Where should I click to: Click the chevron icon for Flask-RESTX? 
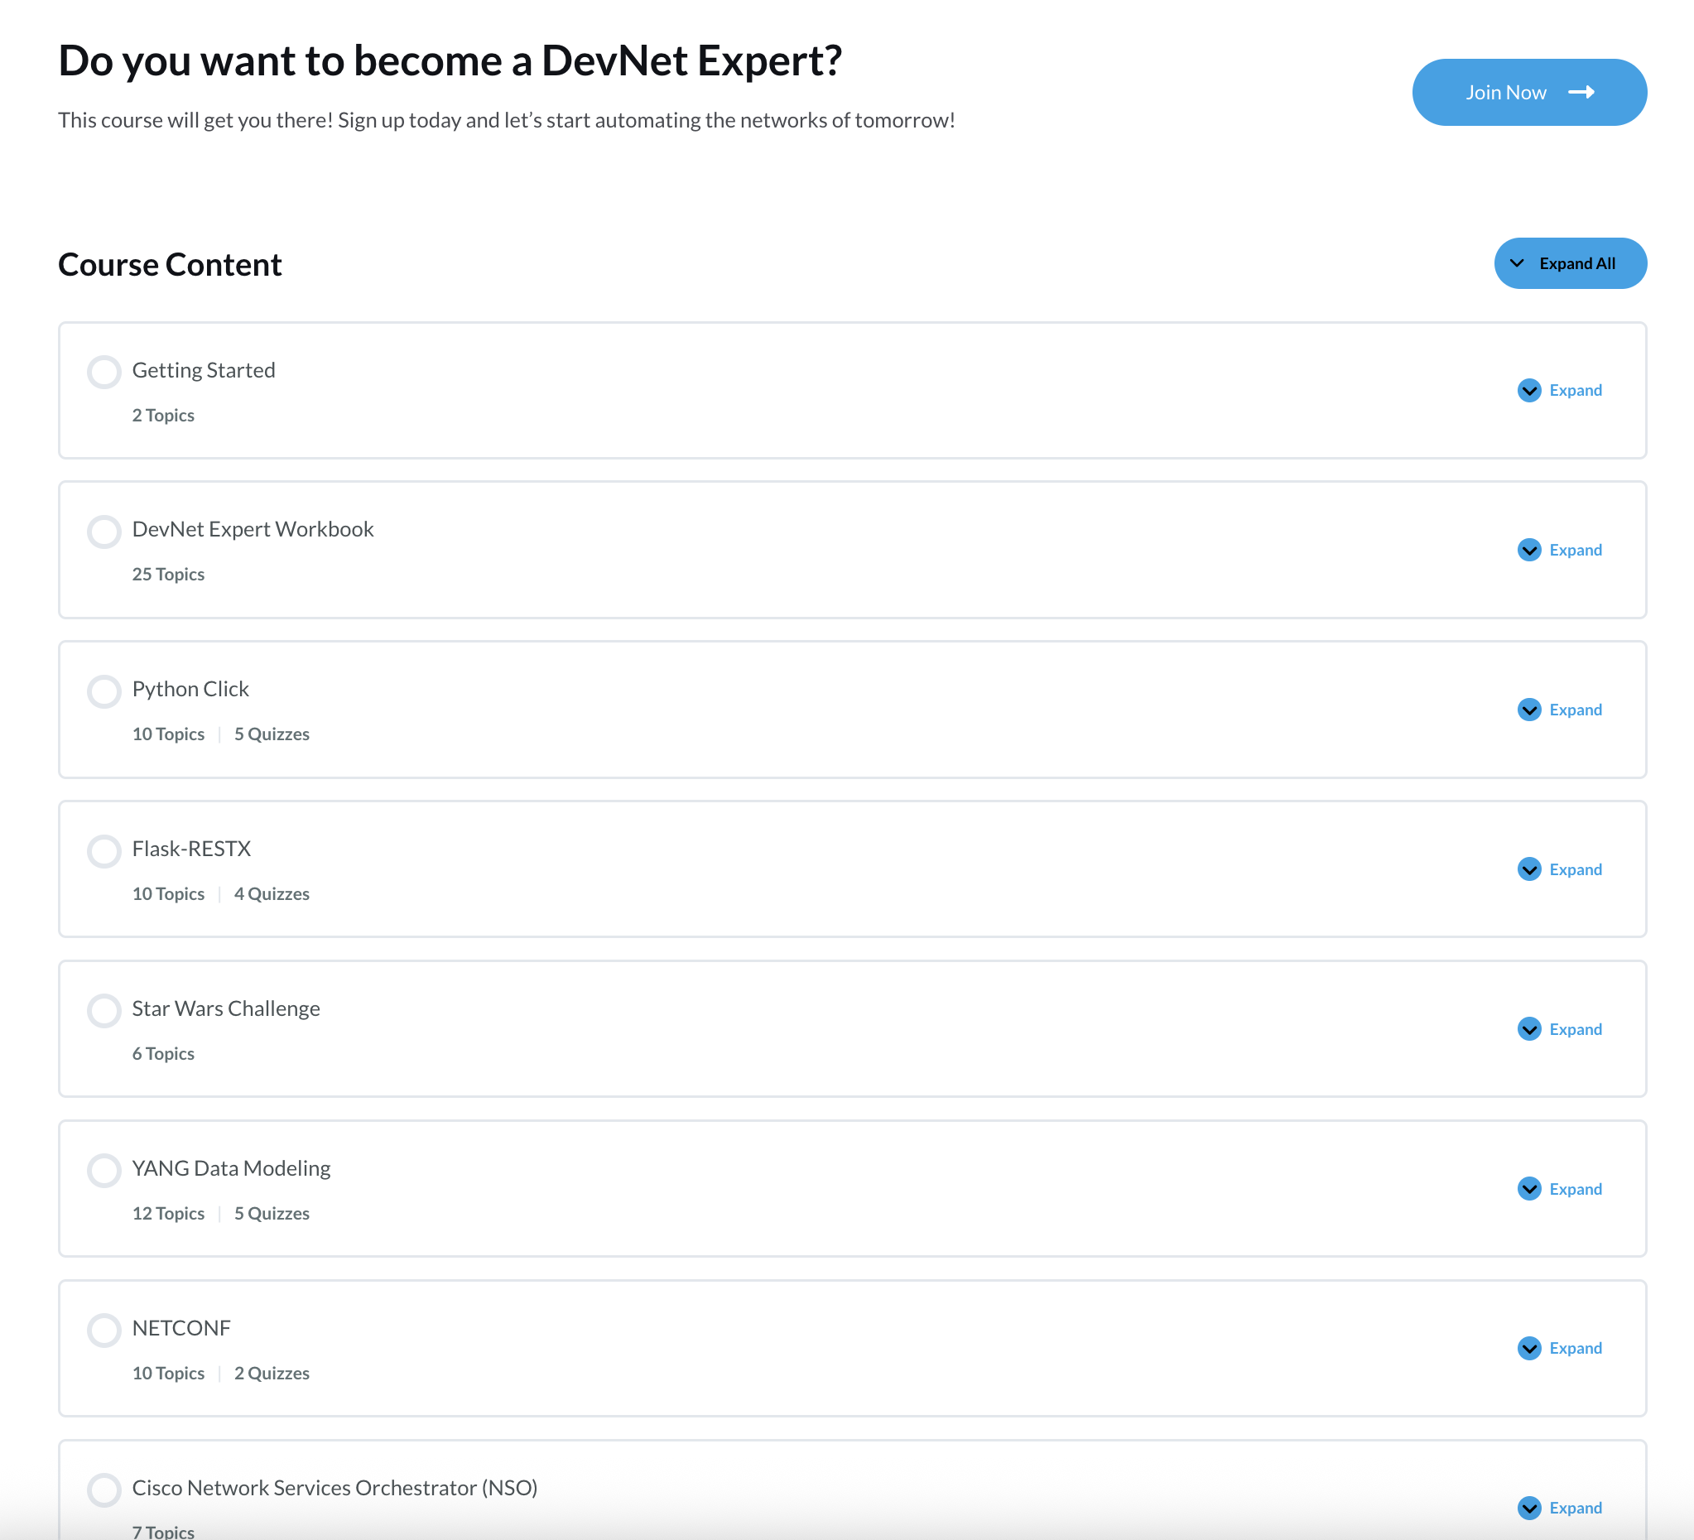point(1528,869)
